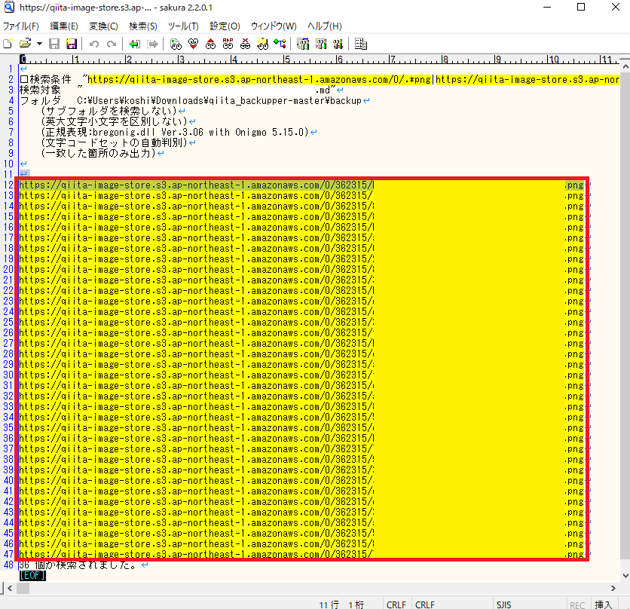
Task: Click the URL on line 30
Action: (x=301, y=375)
